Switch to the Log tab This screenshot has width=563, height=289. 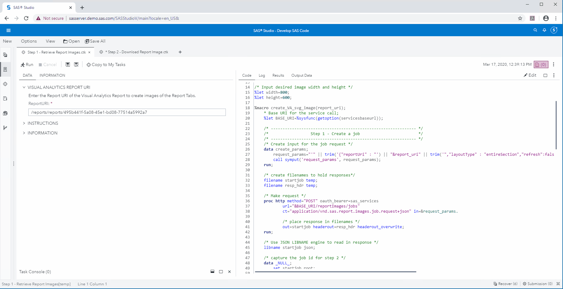click(x=262, y=75)
